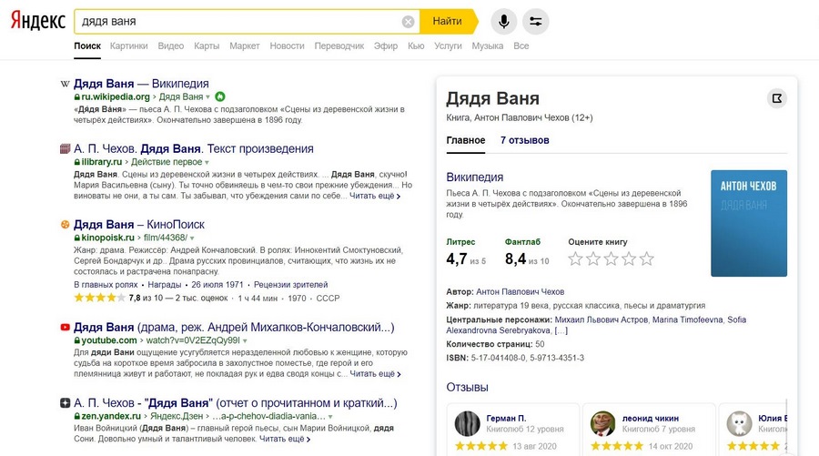Open the Все services tab

click(521, 46)
